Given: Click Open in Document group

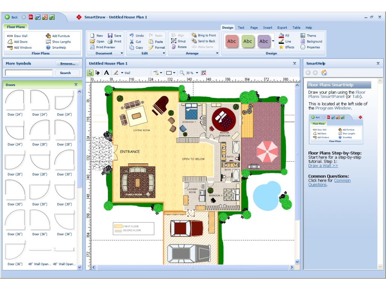Looking at the screenshot, I should (x=97, y=42).
